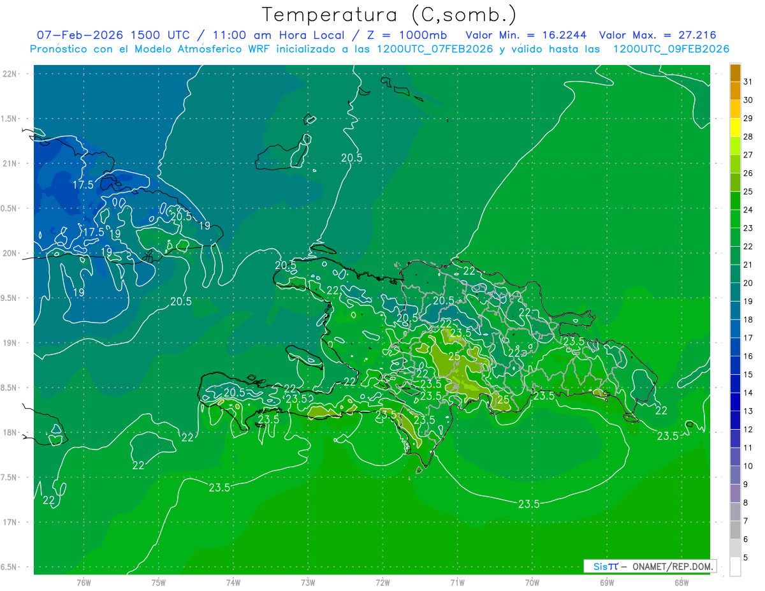Click the 69W longitude axis label

(607, 583)
